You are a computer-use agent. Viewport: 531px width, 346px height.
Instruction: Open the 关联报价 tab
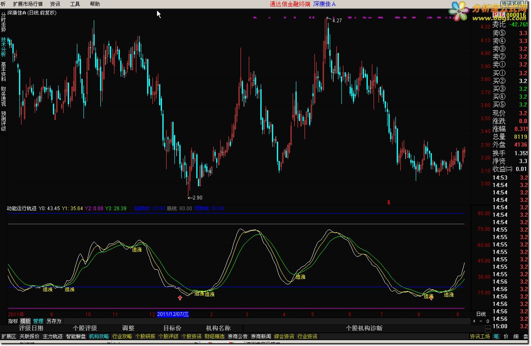pos(29,337)
